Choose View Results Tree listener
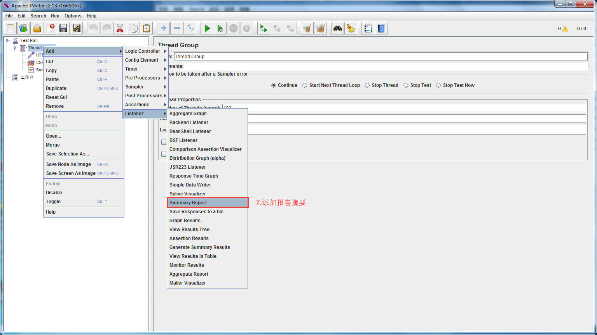 (x=208, y=230)
